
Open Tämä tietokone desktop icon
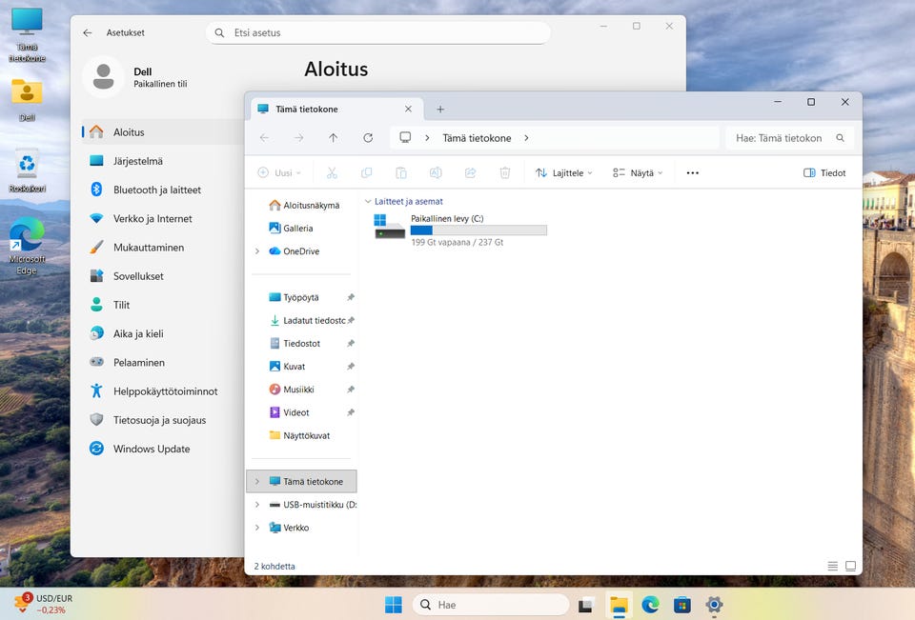point(27,35)
